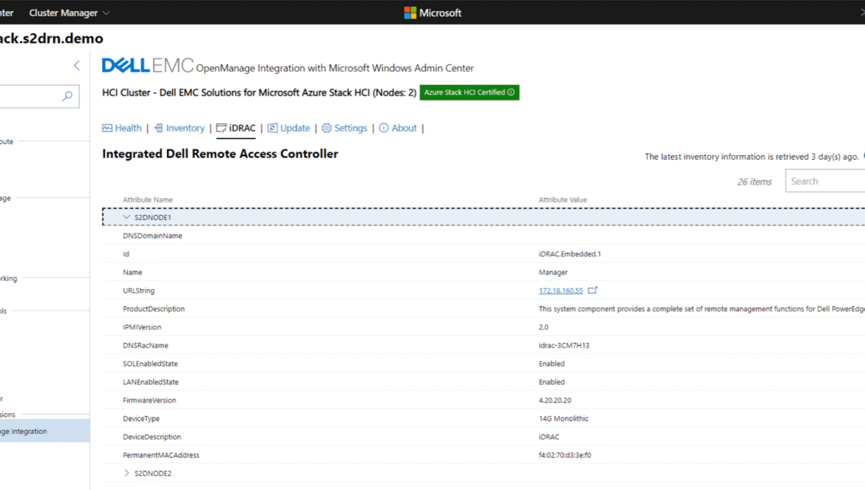865x490 pixels.
Task: Click the Inventory tab icon
Action: point(158,128)
